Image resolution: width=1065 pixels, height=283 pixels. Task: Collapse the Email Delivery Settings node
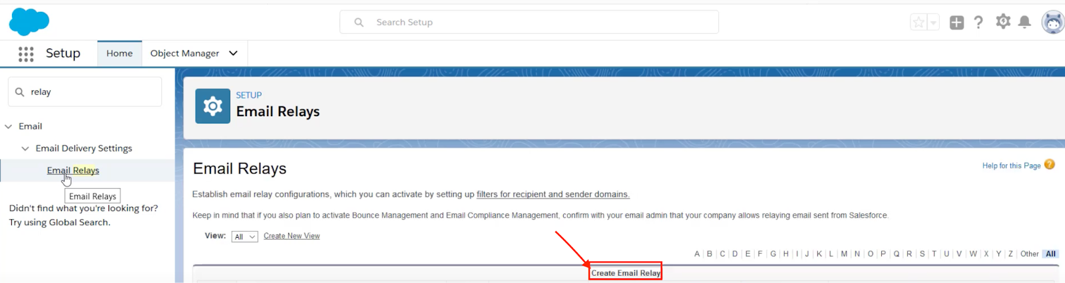(x=25, y=148)
